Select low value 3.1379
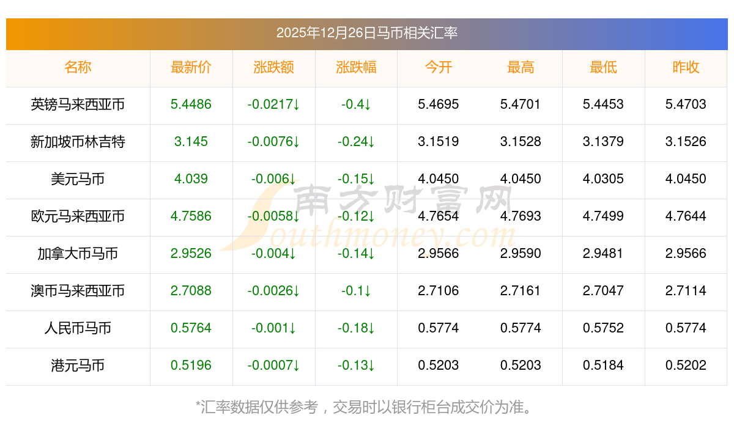This screenshot has width=734, height=426. pyautogui.click(x=603, y=142)
